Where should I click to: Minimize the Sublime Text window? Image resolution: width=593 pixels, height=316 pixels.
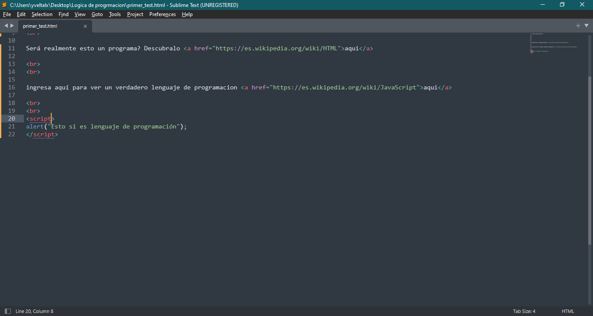543,5
